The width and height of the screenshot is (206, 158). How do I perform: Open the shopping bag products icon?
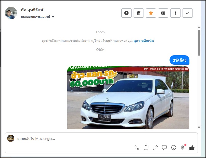[146, 148]
